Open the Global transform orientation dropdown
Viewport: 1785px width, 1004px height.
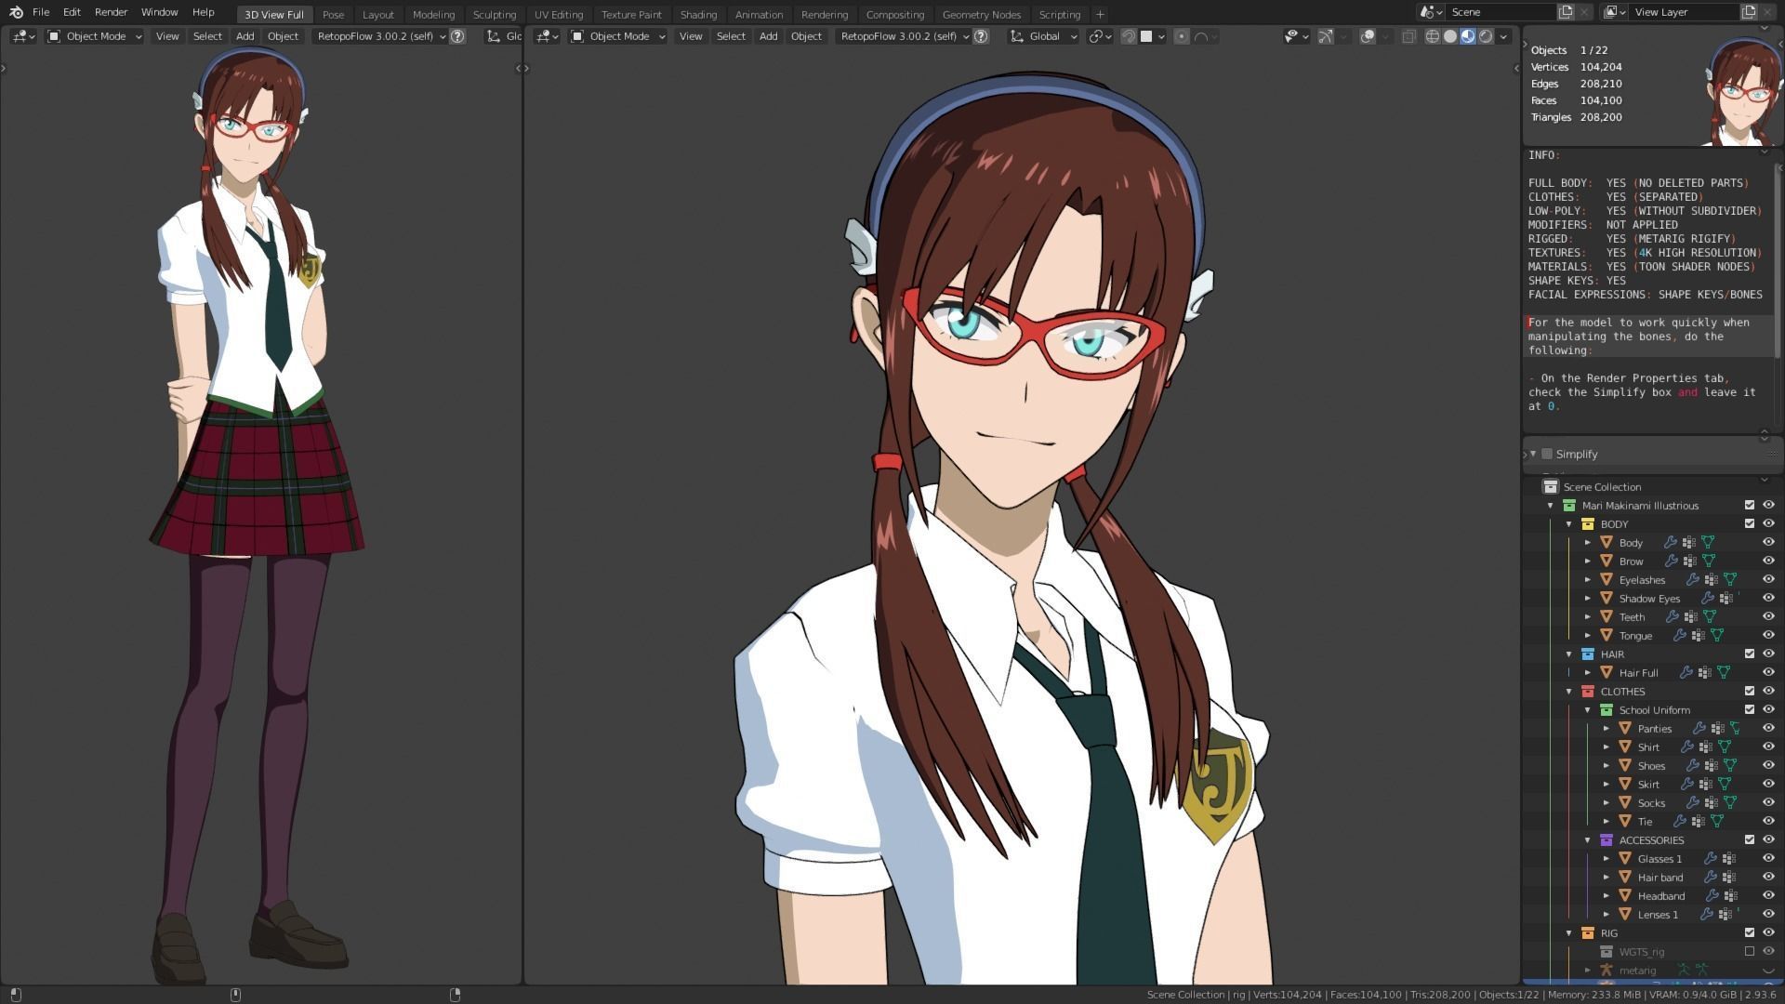tap(1043, 36)
